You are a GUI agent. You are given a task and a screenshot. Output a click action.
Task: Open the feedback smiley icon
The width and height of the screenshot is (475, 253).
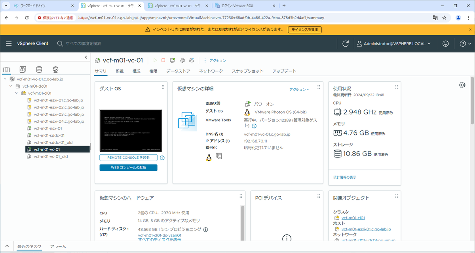tap(446, 44)
